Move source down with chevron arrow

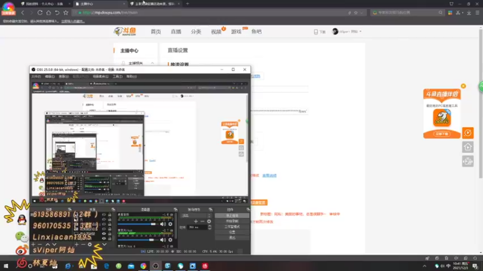coord(104,245)
